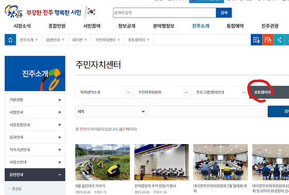289x195 pixels.
Task: Open the 제목 search-type dropdown
Action: [x=110, y=111]
